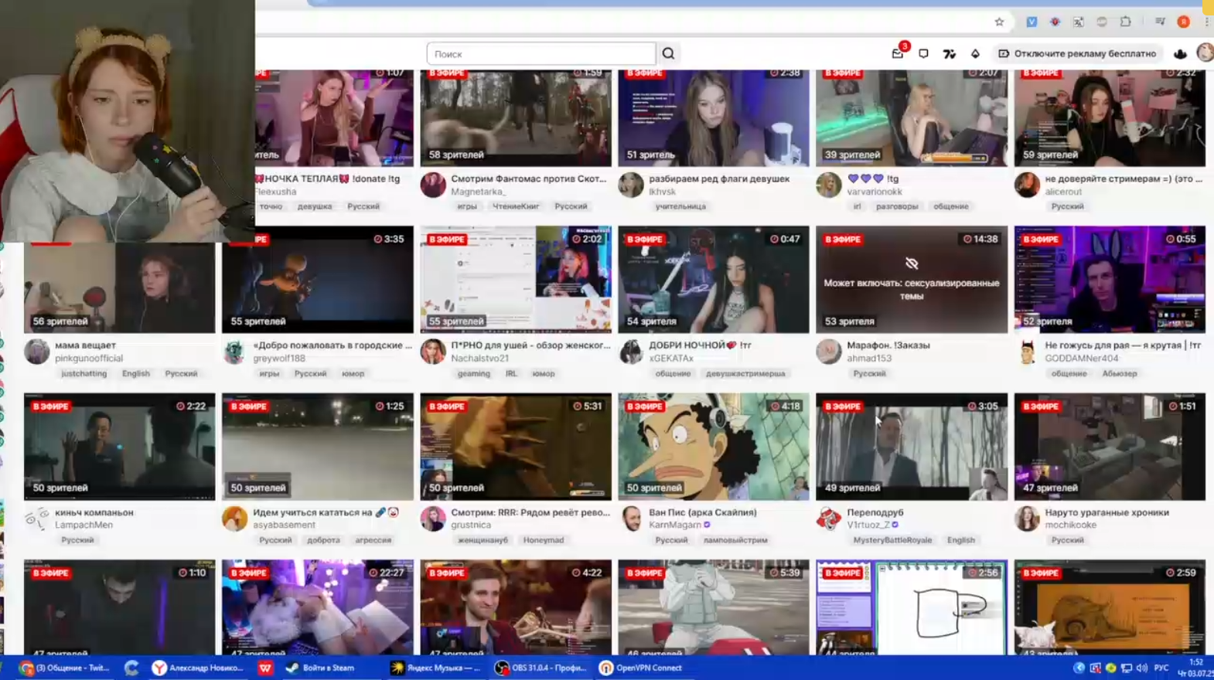
Task: Open the Bits diamond icon
Action: click(975, 53)
